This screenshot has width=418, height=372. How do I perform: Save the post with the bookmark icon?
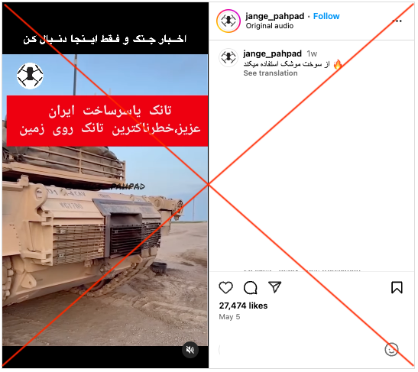tap(397, 288)
